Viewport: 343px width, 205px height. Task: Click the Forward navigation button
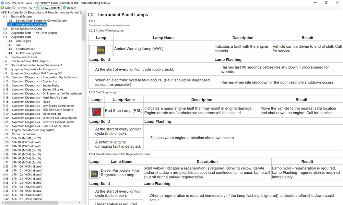19,8
